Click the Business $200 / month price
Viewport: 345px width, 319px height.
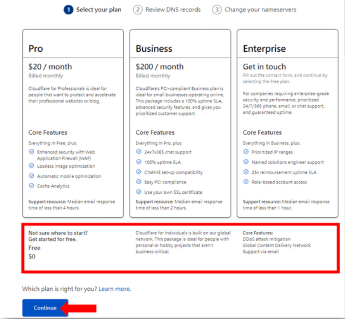click(x=160, y=67)
